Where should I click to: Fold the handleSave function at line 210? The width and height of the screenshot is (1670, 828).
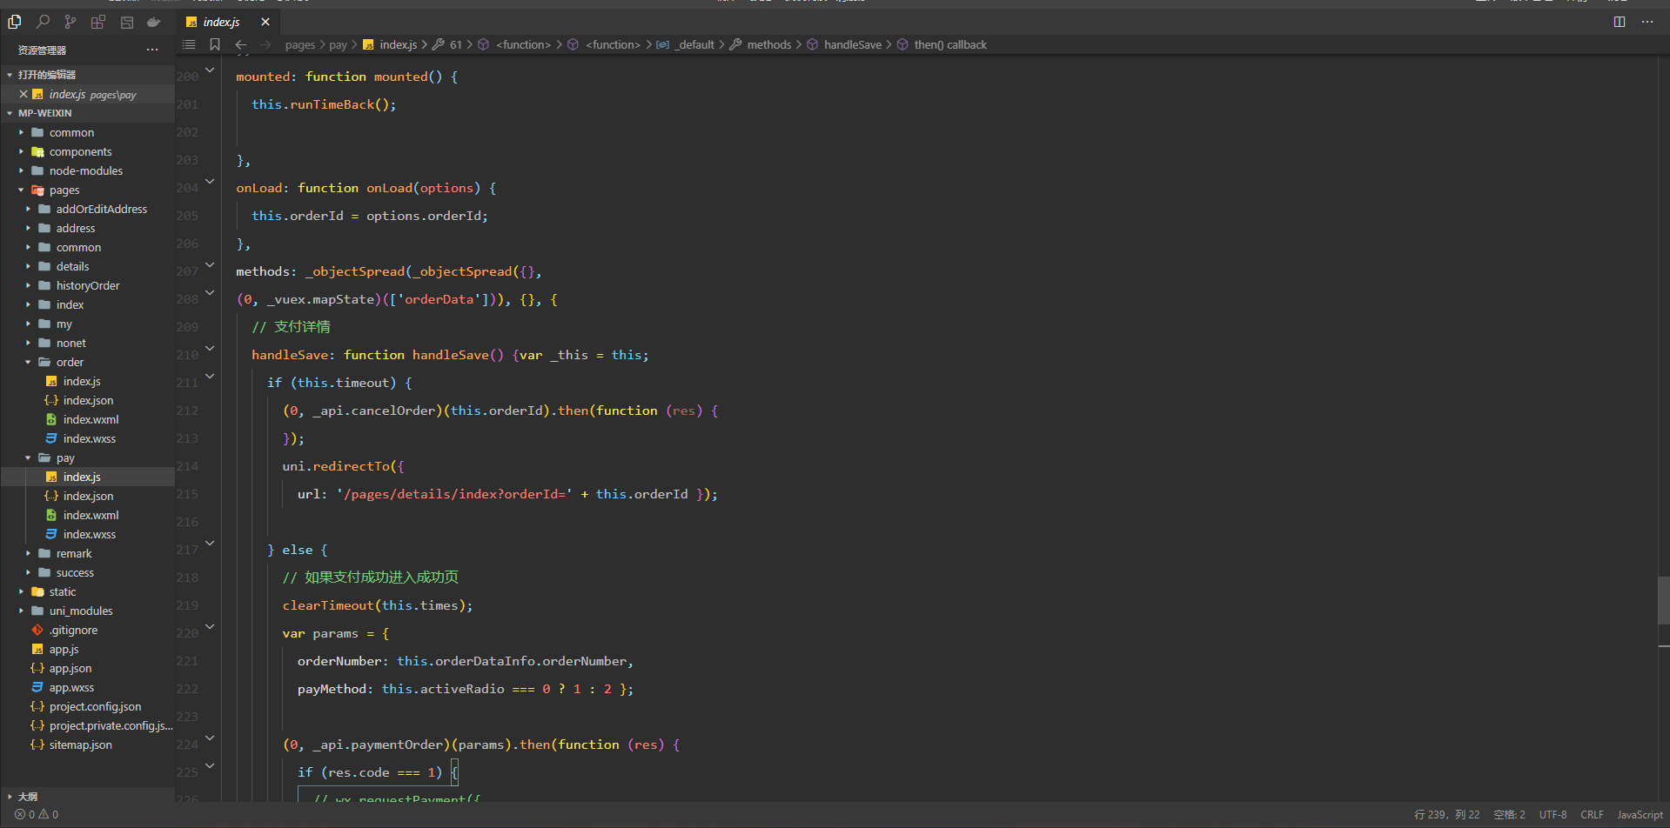tap(210, 348)
